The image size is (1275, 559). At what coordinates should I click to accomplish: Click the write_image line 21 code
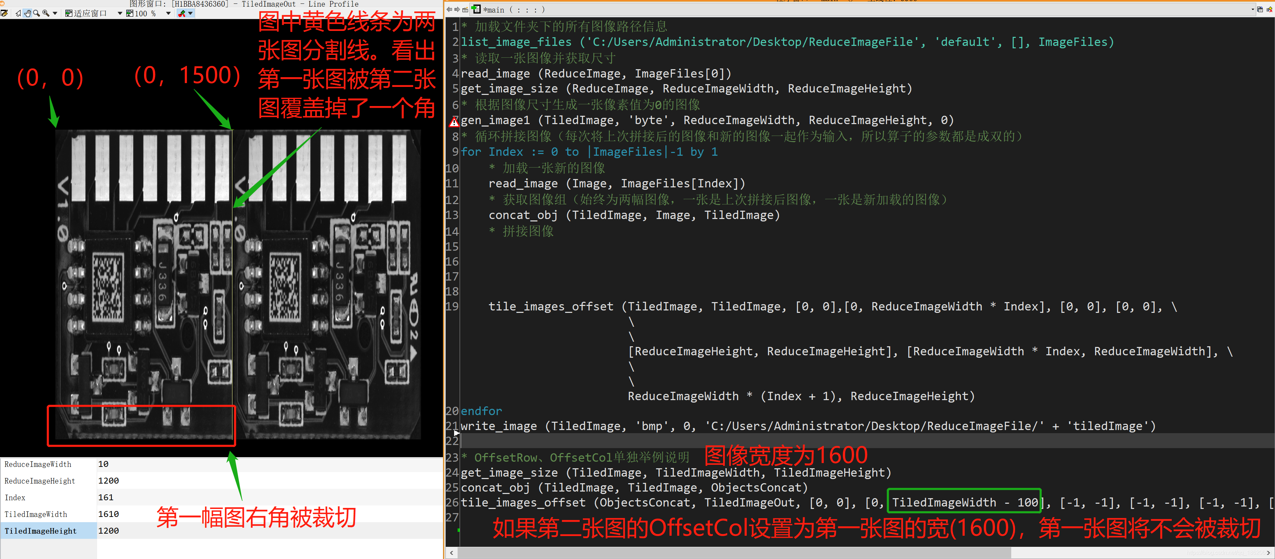click(808, 426)
